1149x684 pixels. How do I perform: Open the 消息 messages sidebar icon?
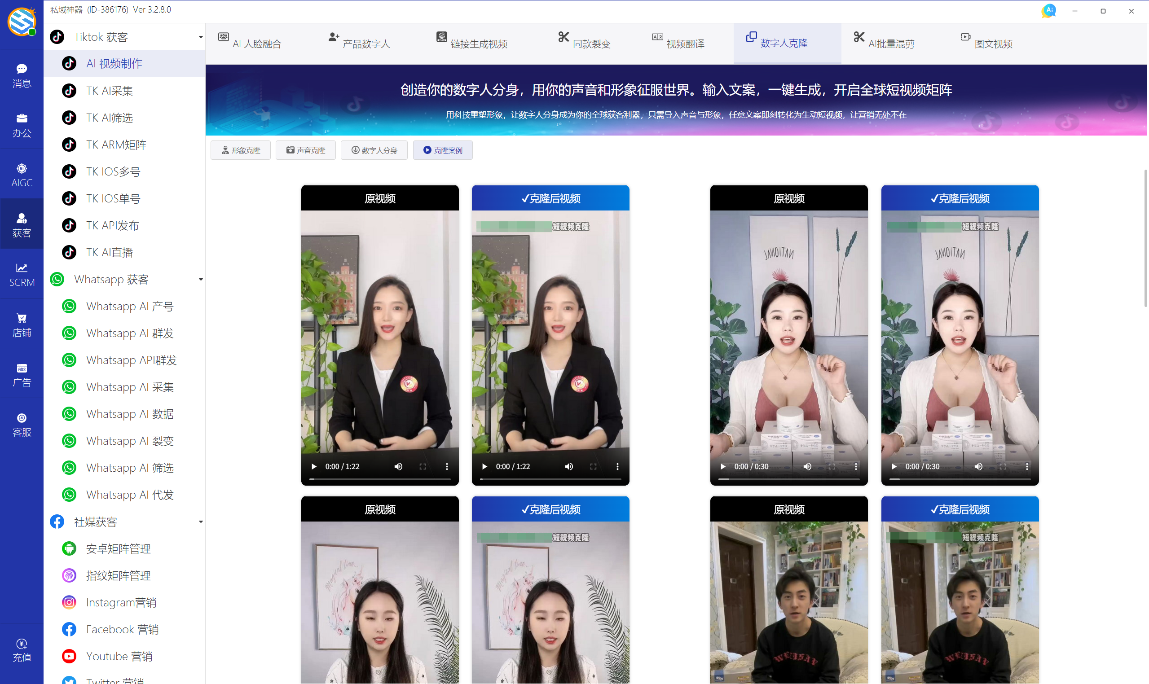coord(22,75)
